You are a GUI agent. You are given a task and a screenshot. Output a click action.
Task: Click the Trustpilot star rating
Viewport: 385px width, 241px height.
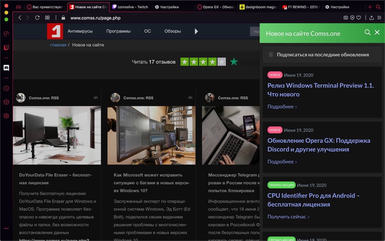[x=203, y=62]
